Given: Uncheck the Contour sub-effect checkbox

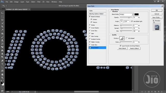Looking at the screenshot, I should [x=91, y=19].
